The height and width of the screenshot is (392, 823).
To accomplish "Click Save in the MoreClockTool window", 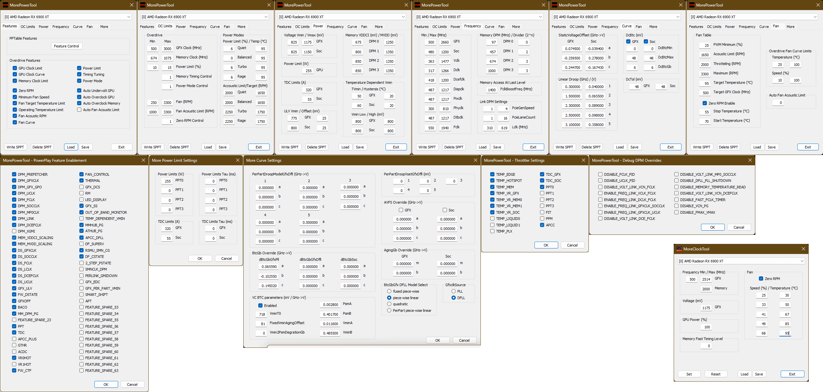I will [759, 374].
